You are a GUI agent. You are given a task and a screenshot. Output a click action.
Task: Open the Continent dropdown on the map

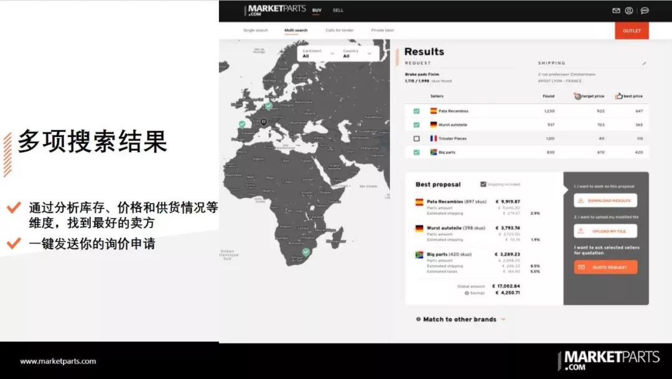click(318, 54)
